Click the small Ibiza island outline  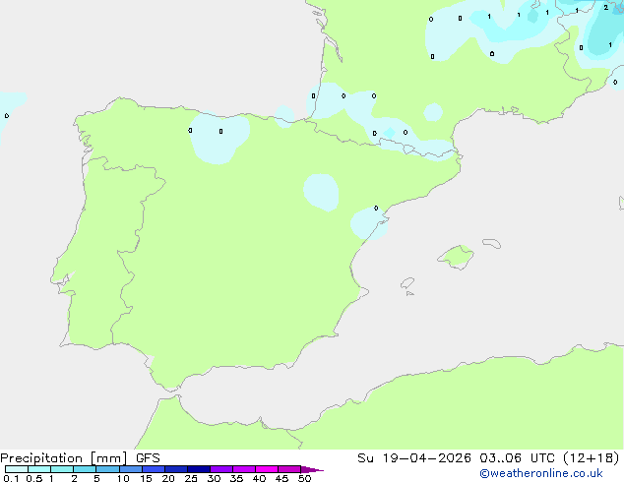(x=406, y=284)
